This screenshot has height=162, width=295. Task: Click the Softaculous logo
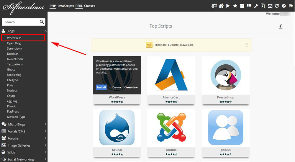(23, 8)
